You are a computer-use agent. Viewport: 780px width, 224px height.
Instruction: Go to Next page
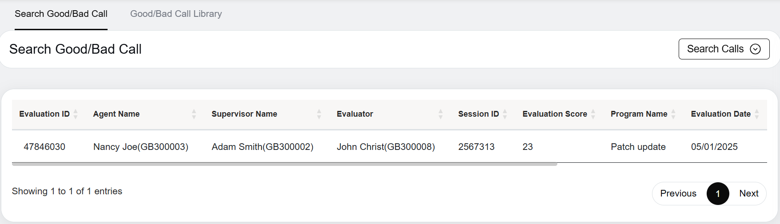click(x=749, y=193)
